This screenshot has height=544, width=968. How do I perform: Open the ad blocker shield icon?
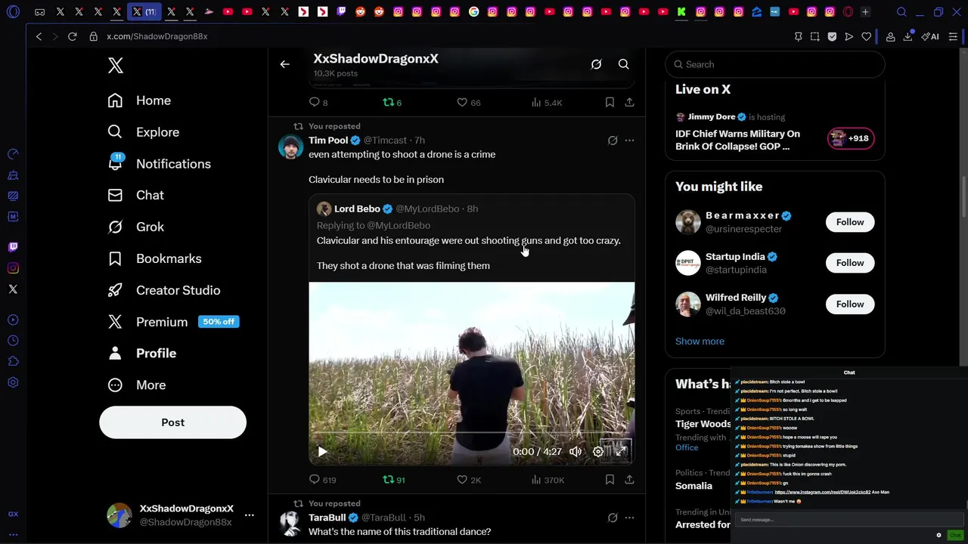[832, 36]
